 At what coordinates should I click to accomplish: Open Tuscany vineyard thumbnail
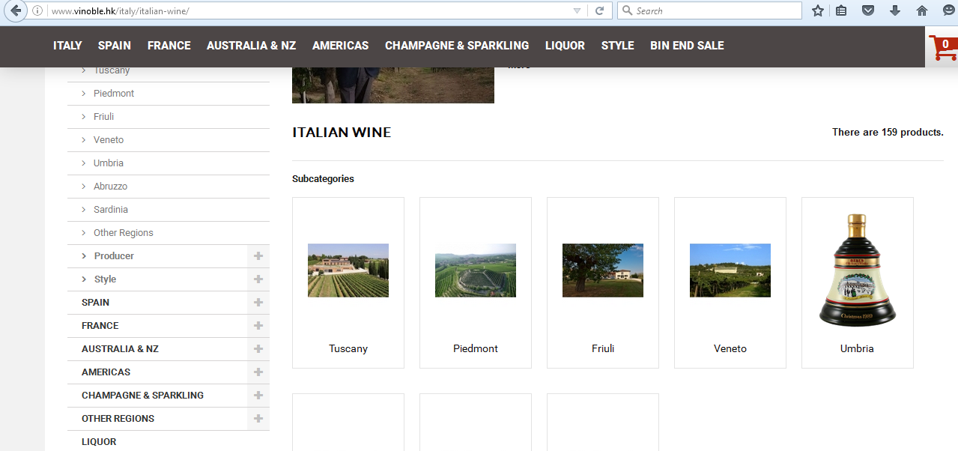point(348,270)
